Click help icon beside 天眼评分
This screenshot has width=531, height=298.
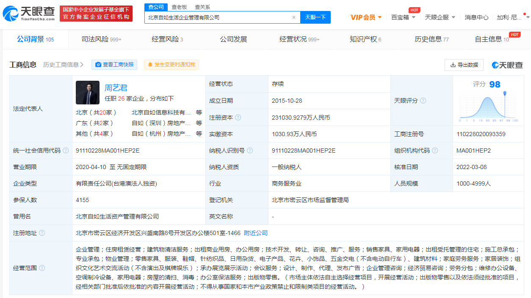[423, 101]
